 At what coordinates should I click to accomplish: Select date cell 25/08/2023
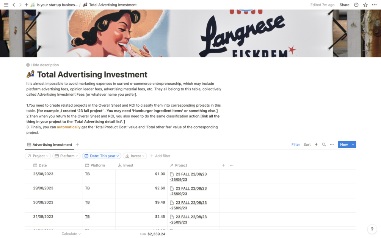coord(54,177)
